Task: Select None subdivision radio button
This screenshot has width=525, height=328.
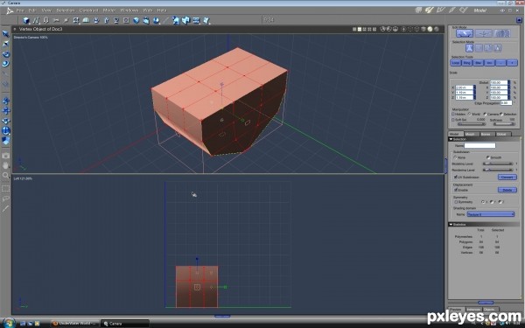Action: 455,157
